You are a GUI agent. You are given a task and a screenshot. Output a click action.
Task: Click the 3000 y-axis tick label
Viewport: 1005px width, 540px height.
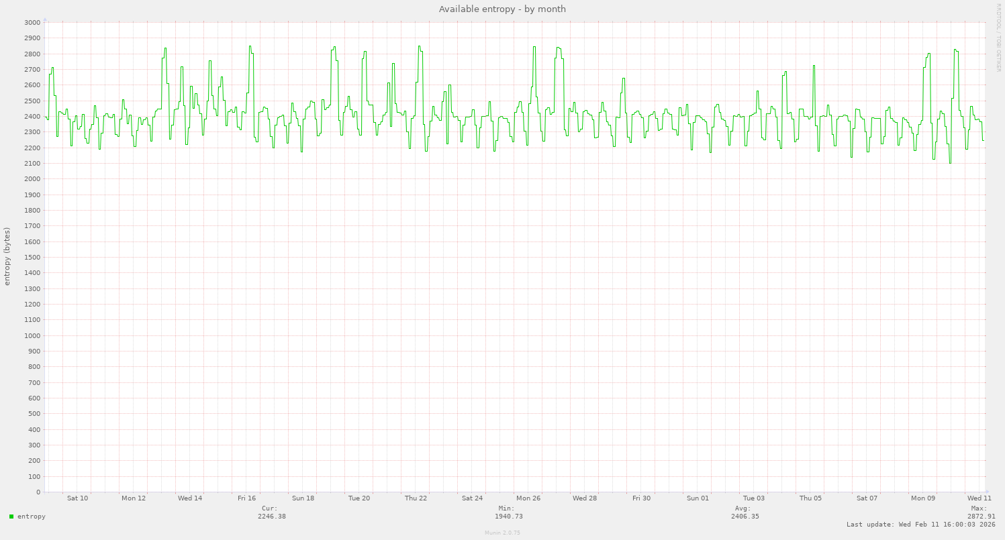tap(32, 22)
